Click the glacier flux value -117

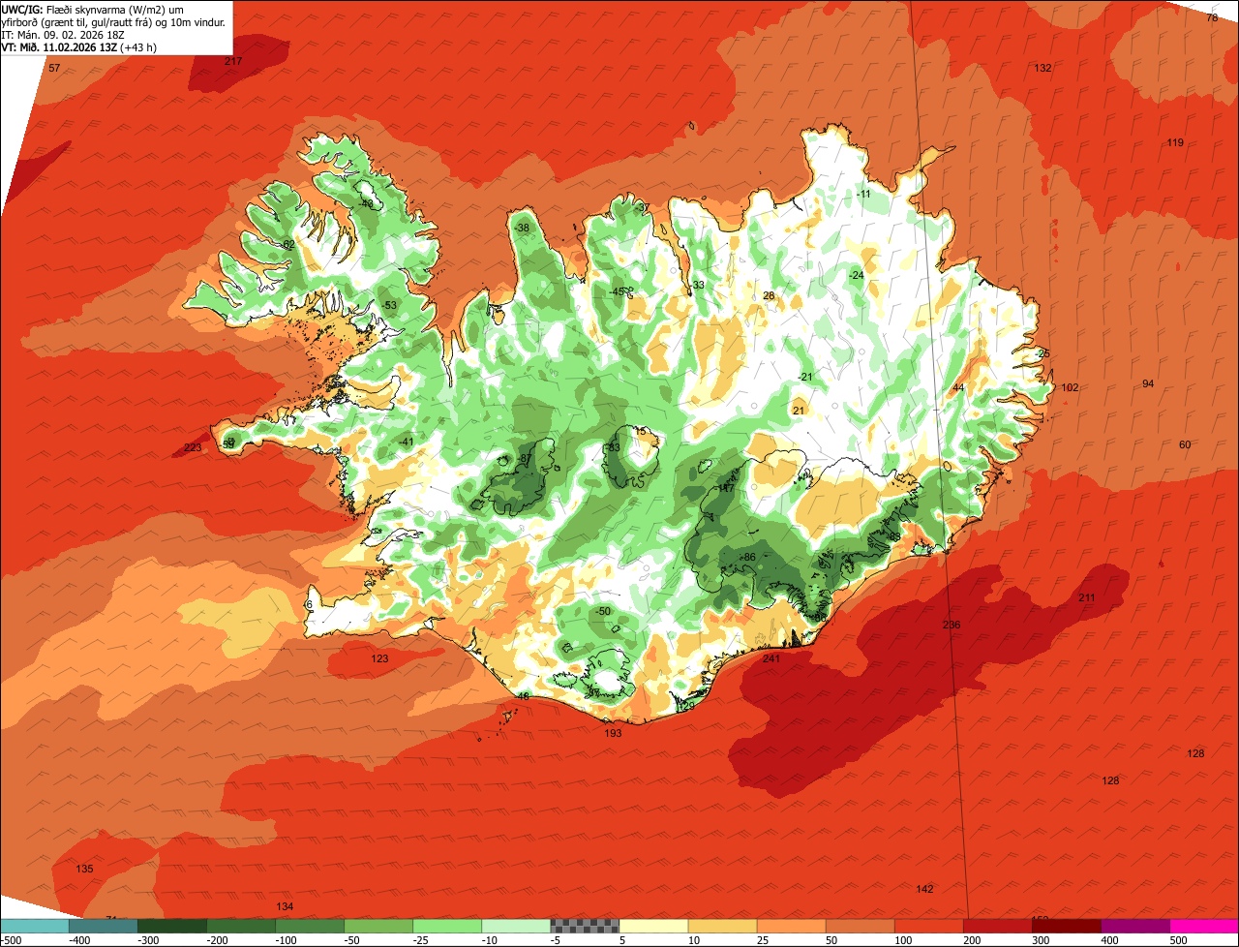pyautogui.click(x=724, y=490)
